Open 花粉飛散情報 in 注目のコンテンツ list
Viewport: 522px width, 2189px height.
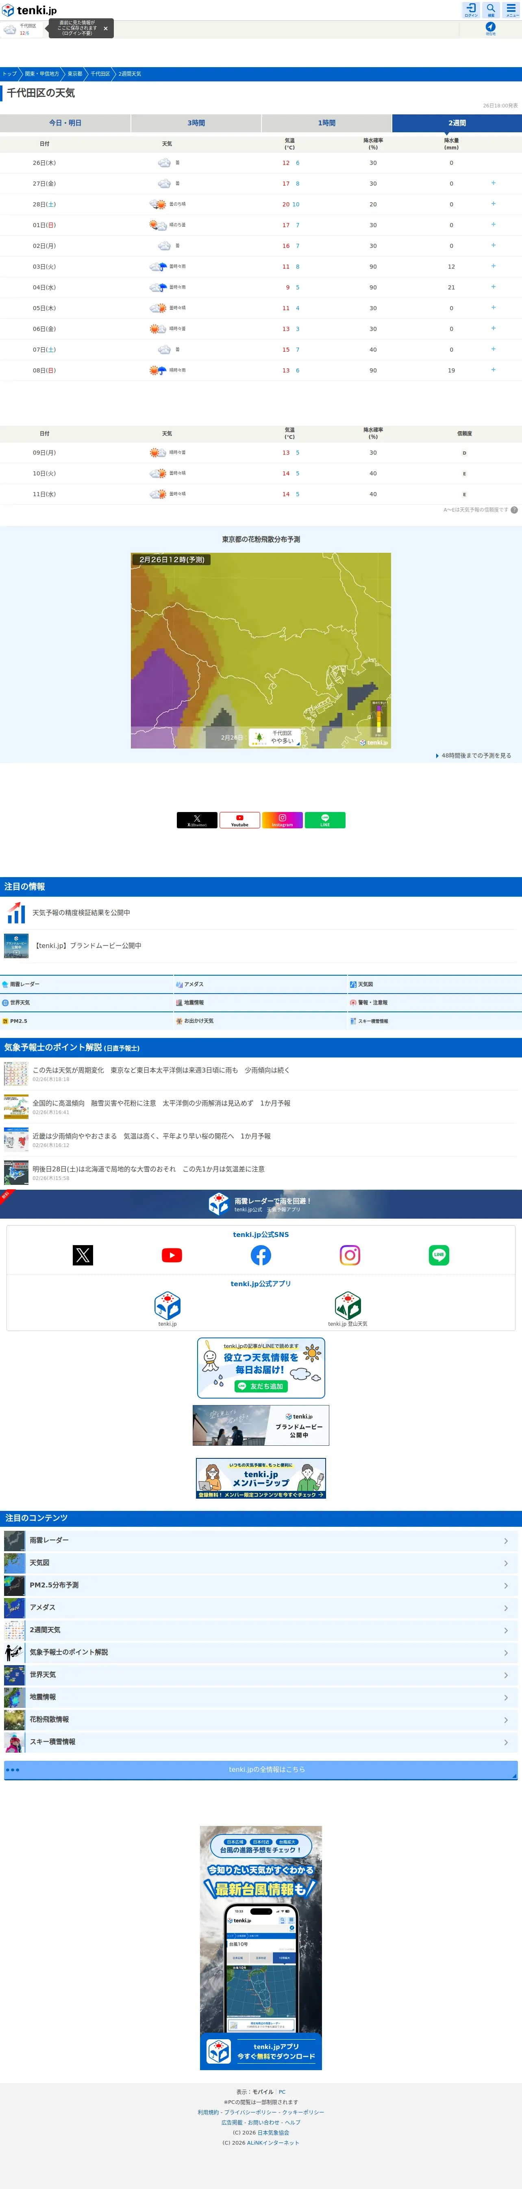pos(261,1720)
